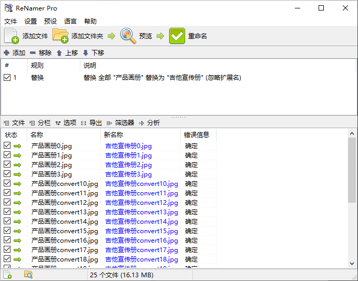Click the 添加文件 button label
Screen dimensions: 358x281
[x=35, y=36]
